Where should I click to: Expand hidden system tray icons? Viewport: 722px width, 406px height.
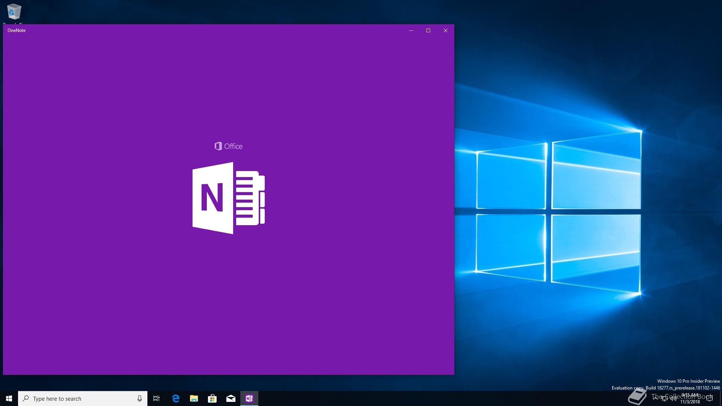coord(655,398)
